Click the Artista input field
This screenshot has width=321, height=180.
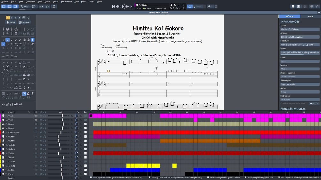click(x=300, y=37)
